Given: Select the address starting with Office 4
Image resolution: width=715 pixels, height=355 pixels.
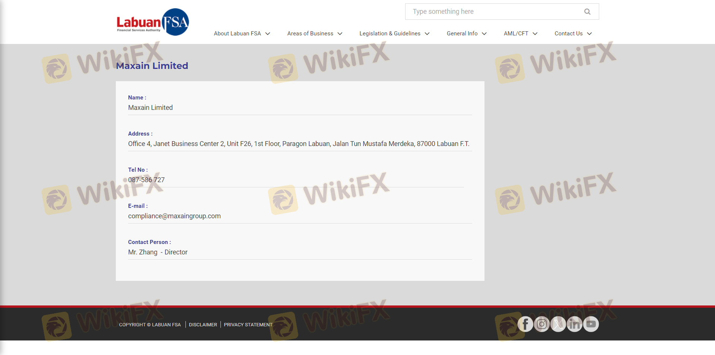Looking at the screenshot, I should click(x=299, y=144).
